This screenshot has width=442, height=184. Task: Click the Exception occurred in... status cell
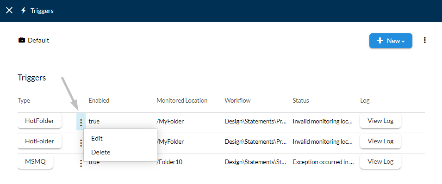point(324,162)
